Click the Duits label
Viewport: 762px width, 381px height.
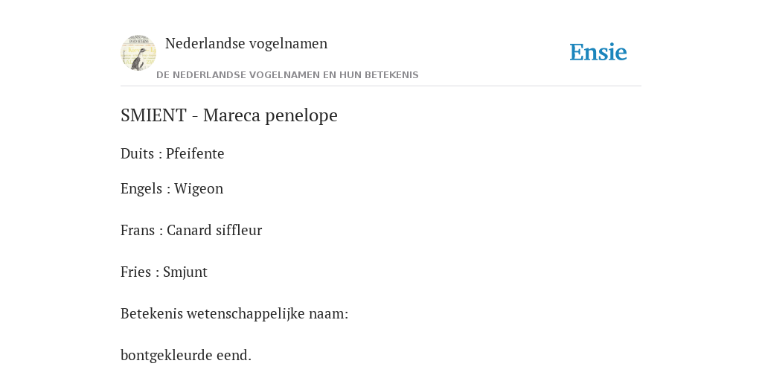point(137,153)
